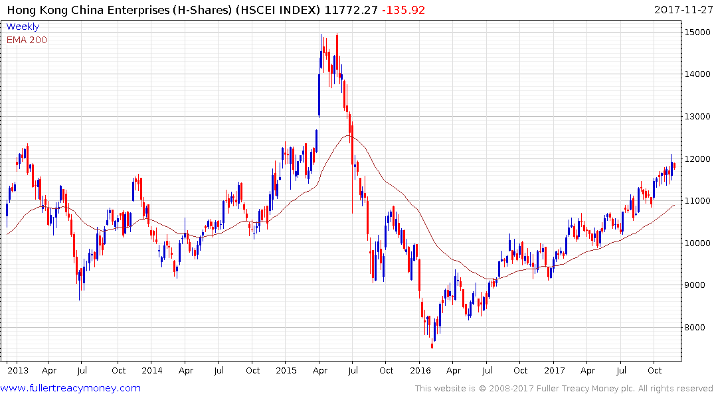The image size is (714, 398).
Task: Click the lowest candlestick in early 2016
Action: pyautogui.click(x=432, y=342)
